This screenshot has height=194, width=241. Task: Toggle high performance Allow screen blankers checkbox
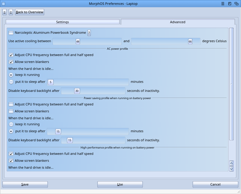pyautogui.click(x=11, y=161)
